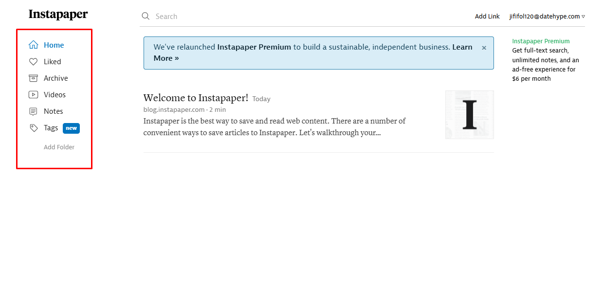Click the Videos play icon
The height and width of the screenshot is (301, 603).
33,95
